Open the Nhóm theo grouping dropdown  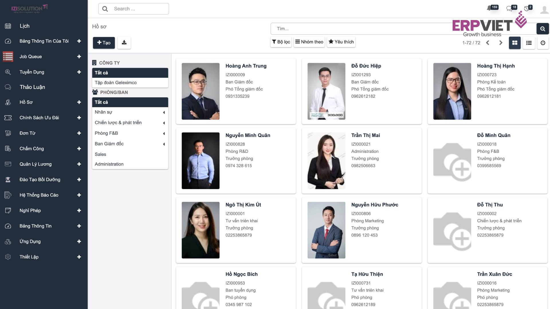point(309,42)
